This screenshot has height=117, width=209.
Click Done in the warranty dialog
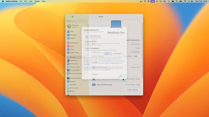point(121,76)
